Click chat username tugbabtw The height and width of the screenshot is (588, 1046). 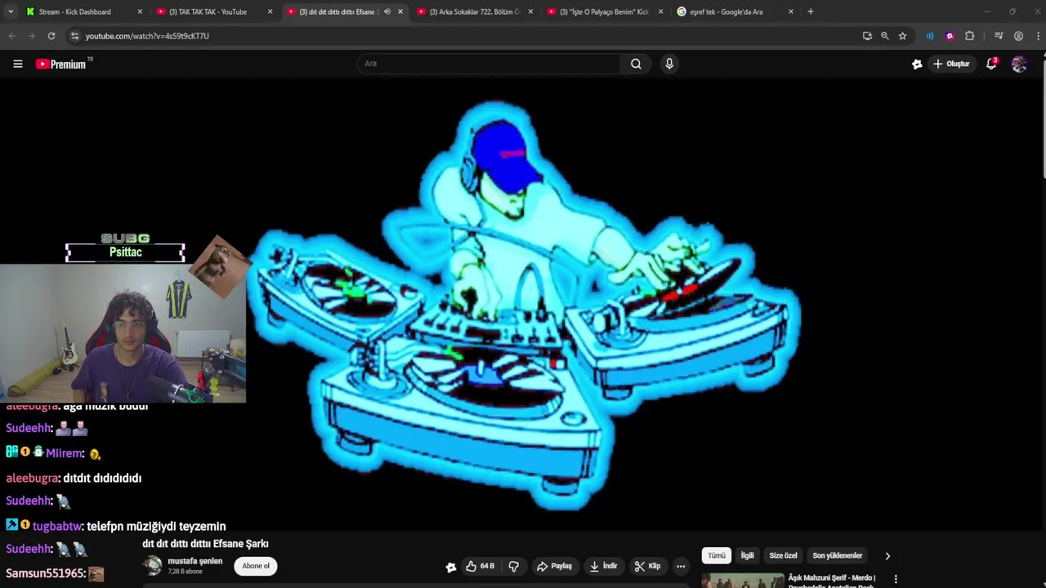click(57, 527)
